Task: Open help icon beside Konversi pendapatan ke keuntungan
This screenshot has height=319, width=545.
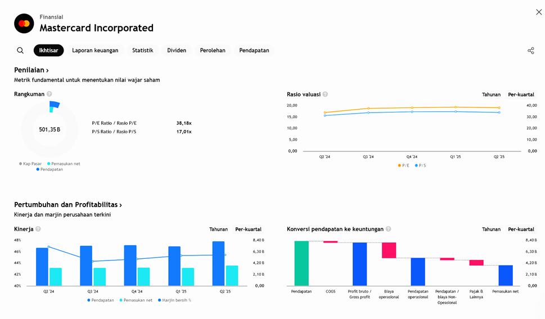Action: 388,230
